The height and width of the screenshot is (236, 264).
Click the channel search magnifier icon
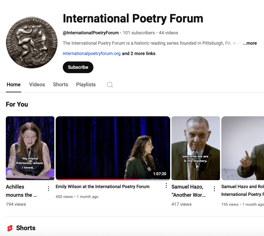[x=110, y=85]
